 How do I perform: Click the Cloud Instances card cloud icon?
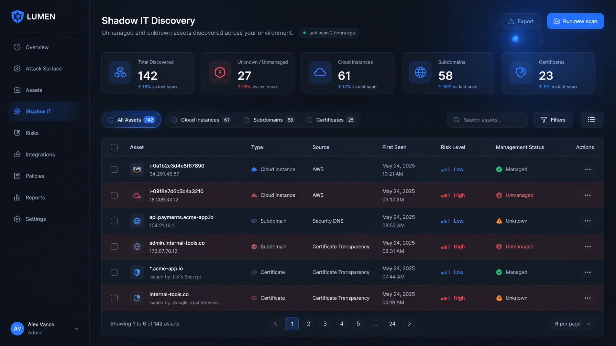click(x=320, y=72)
